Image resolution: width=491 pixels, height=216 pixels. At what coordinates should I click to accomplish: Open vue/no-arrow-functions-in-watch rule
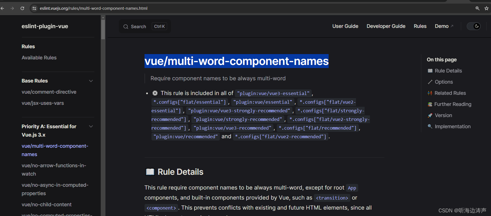(x=54, y=170)
